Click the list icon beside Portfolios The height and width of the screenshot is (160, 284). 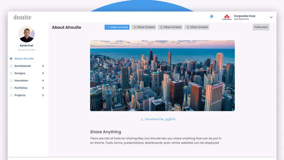[11, 88]
